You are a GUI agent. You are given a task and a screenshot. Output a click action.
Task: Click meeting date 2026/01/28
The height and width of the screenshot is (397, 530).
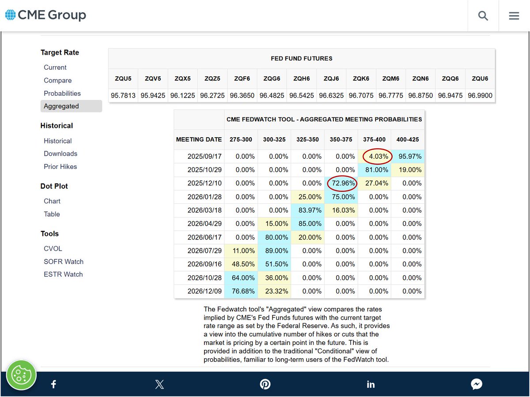(199, 197)
